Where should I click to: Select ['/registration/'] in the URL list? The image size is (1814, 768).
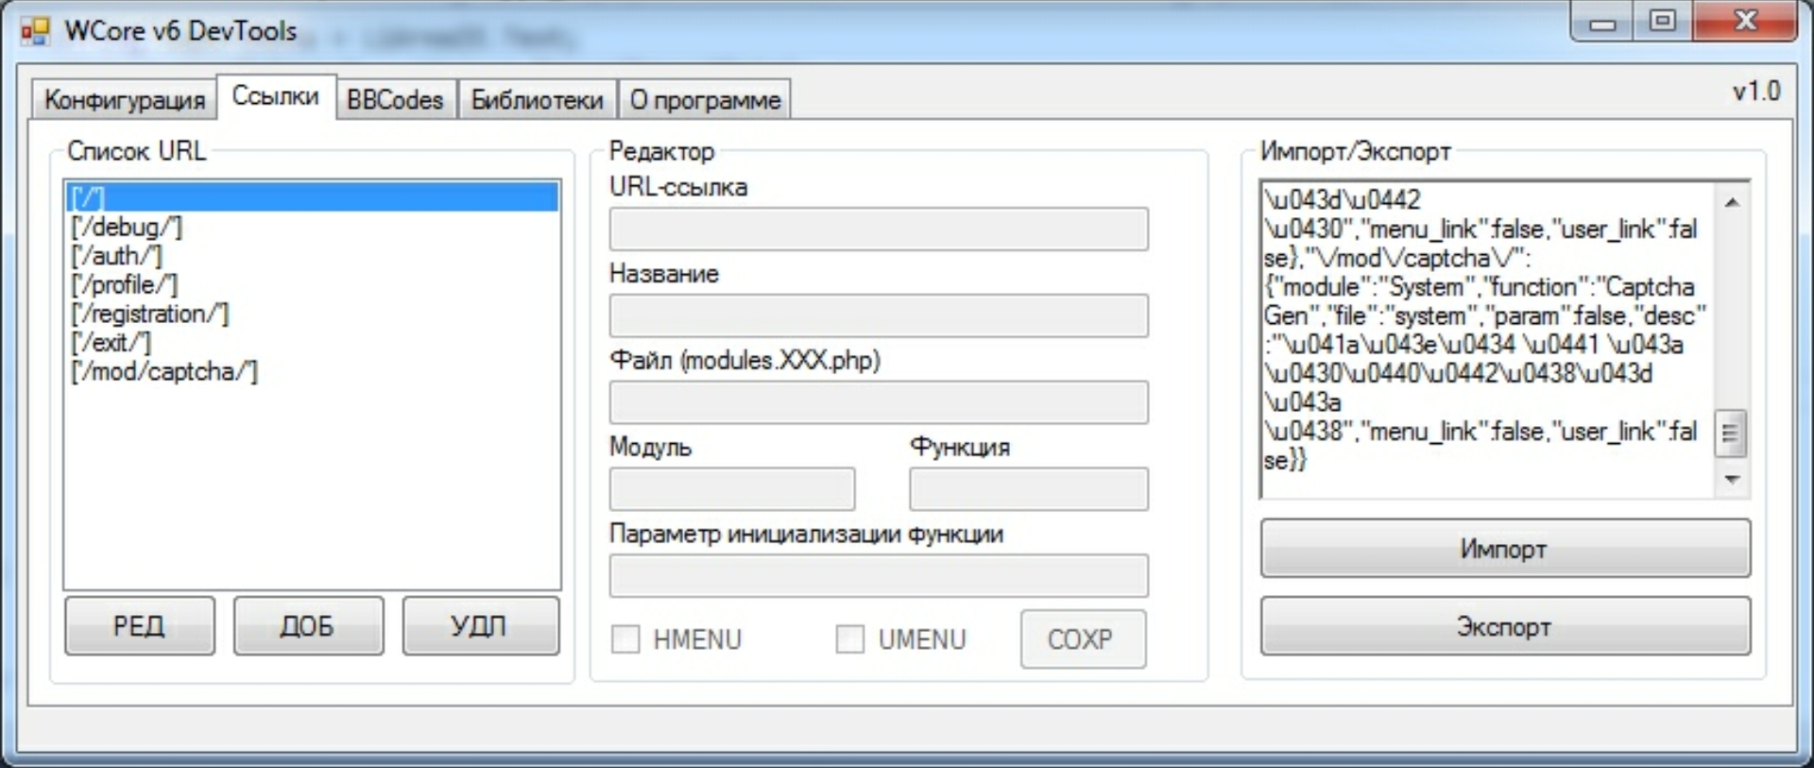150,314
